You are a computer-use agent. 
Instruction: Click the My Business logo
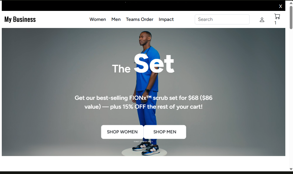point(20,19)
